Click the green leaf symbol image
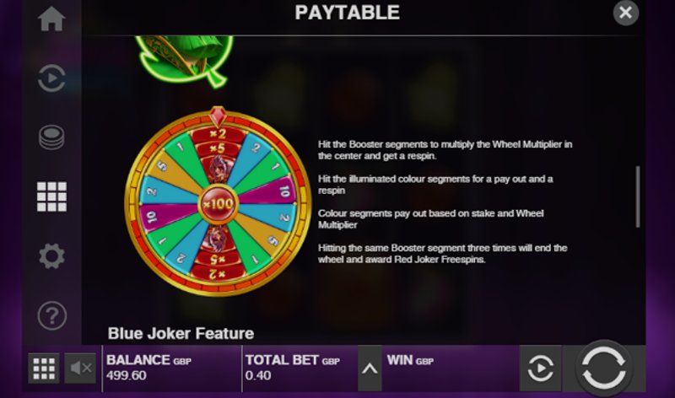 185,59
